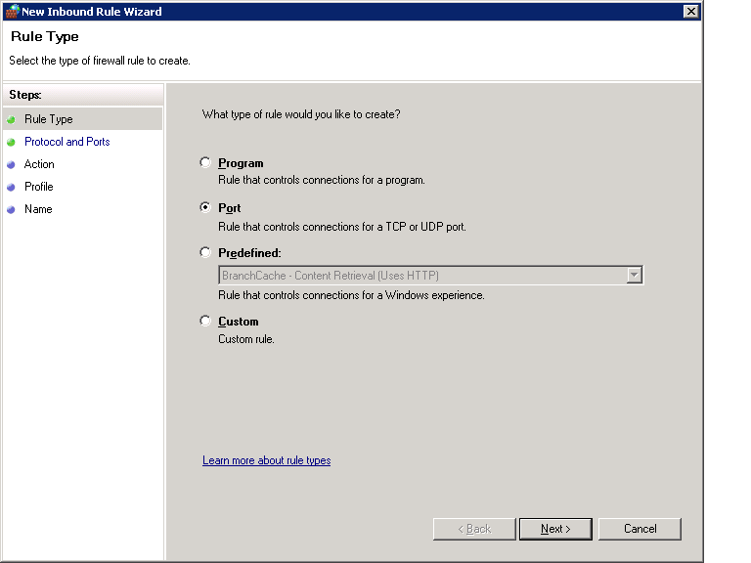Click the Cancel button
Screen dimensions: 751x563
(640, 529)
